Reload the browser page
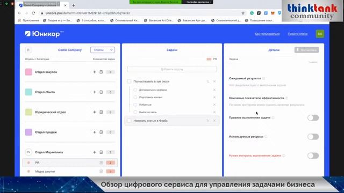Image resolution: width=344 pixels, height=193 pixels. [33, 13]
